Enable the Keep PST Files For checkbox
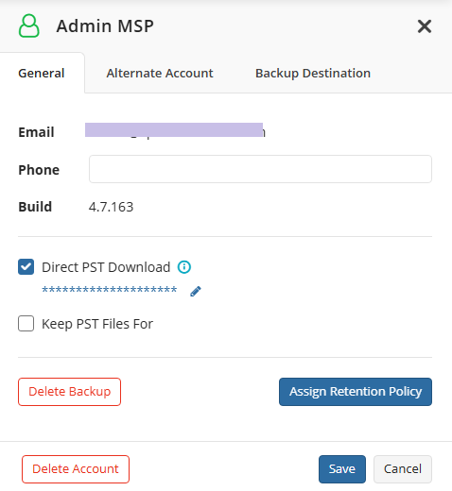452x491 pixels. [26, 324]
